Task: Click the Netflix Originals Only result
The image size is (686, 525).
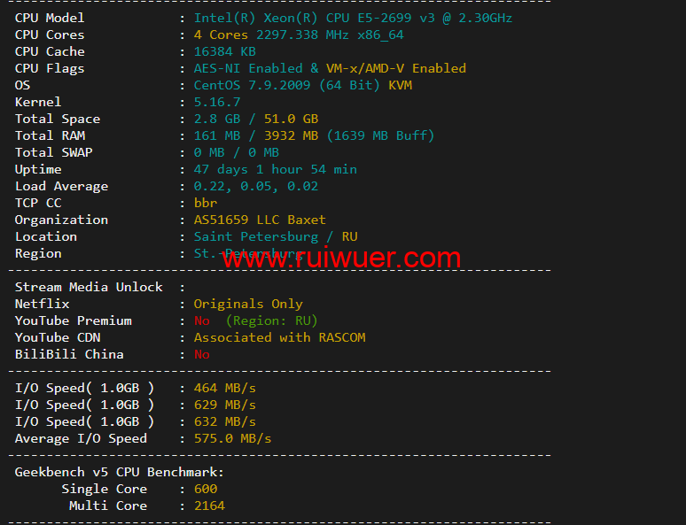Action: 248,305
